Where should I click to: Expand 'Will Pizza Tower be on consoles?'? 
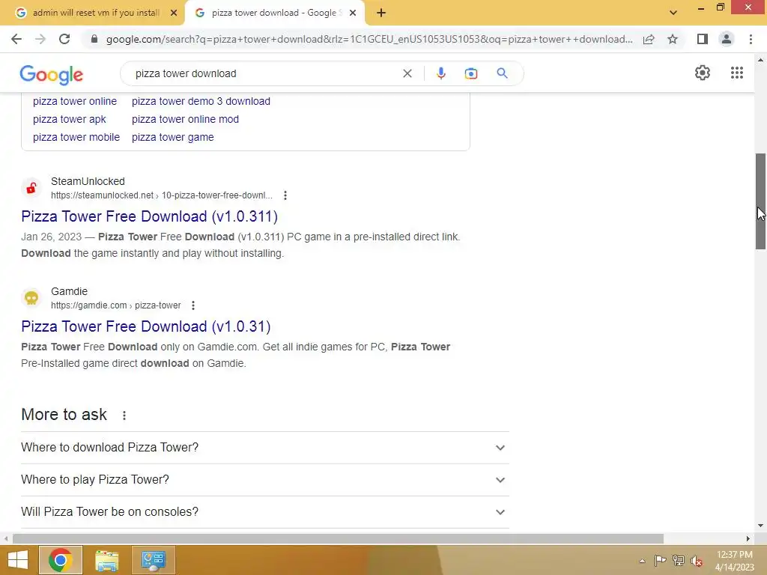coord(265,512)
